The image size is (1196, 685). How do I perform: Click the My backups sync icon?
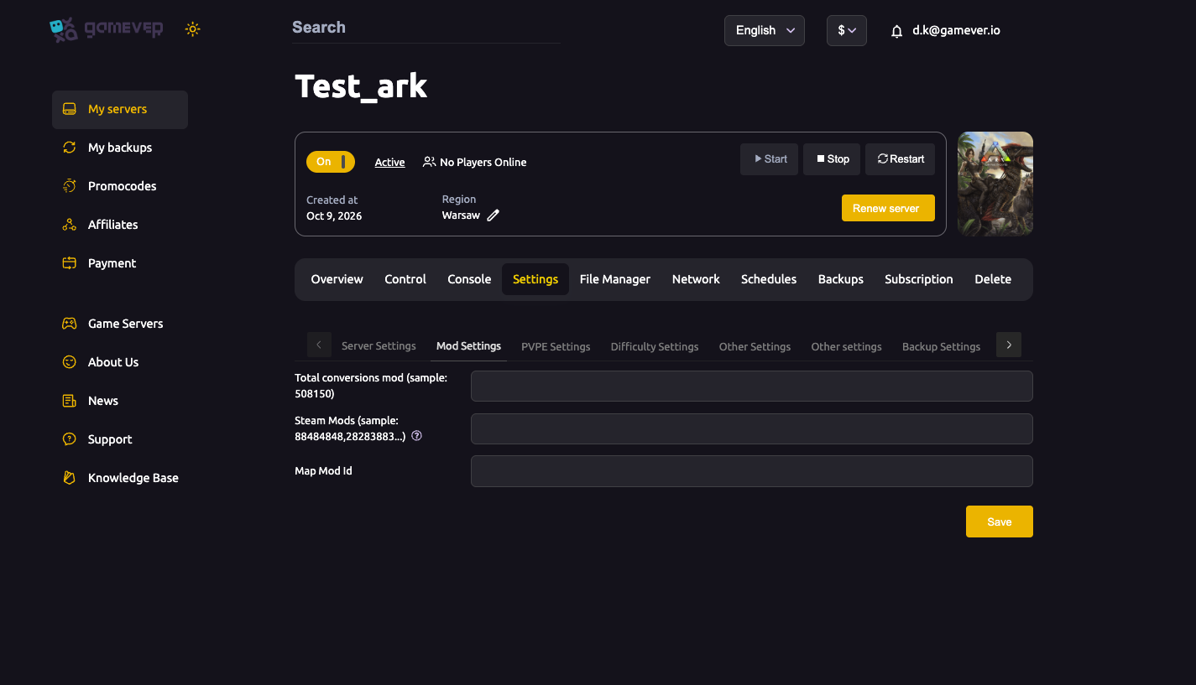point(70,148)
